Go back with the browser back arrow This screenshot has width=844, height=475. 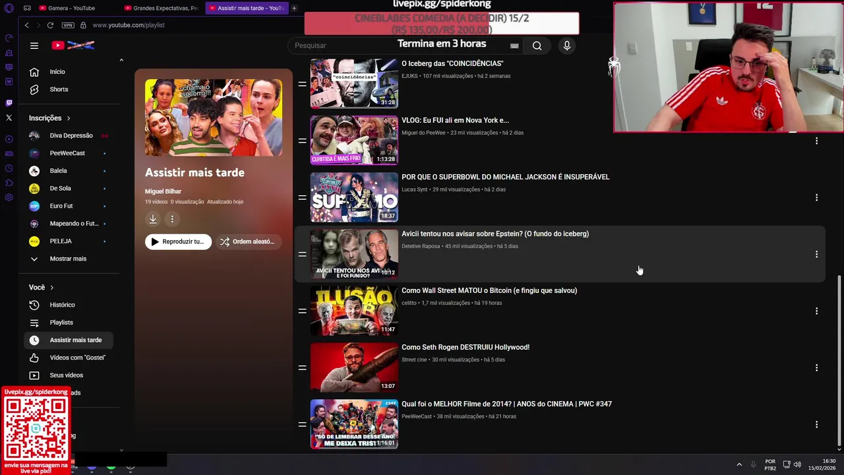coord(26,25)
